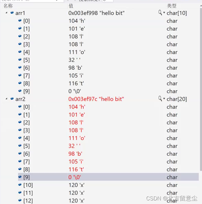Screen dimensions: 202x204
Task: Collapse the arr2 array node
Action: click(6, 99)
